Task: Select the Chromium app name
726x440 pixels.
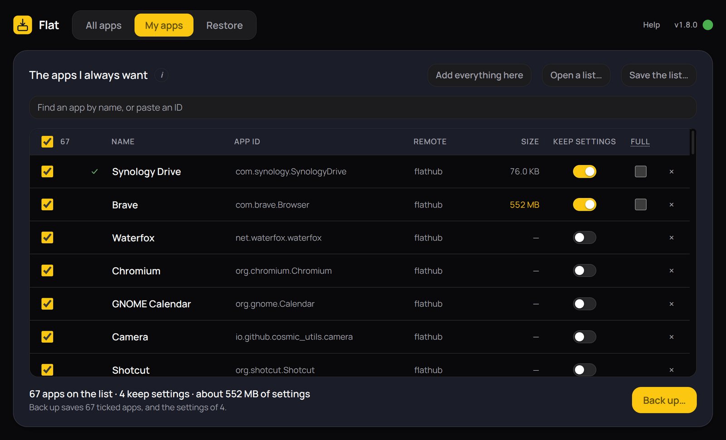Action: (x=136, y=271)
